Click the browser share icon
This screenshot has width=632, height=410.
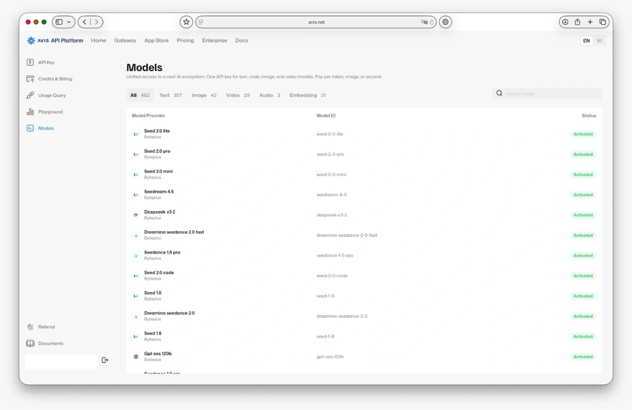[577, 22]
